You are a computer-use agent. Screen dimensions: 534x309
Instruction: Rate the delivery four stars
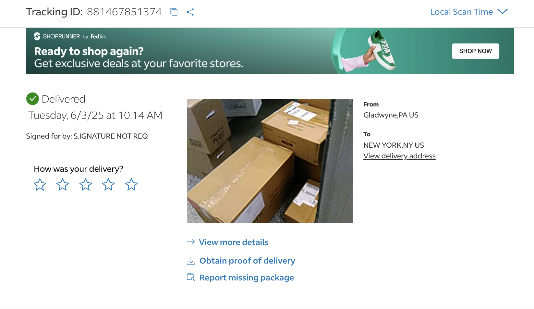108,184
